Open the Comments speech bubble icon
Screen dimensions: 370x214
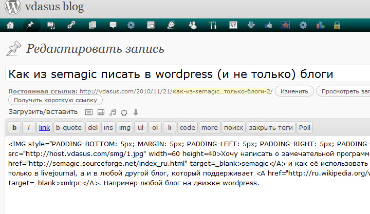[x=113, y=25]
